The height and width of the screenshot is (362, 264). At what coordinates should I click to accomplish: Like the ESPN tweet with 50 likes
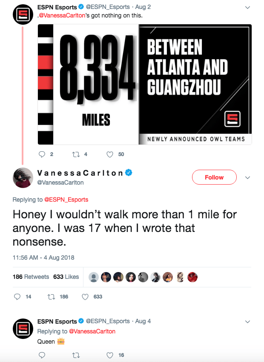click(x=109, y=154)
